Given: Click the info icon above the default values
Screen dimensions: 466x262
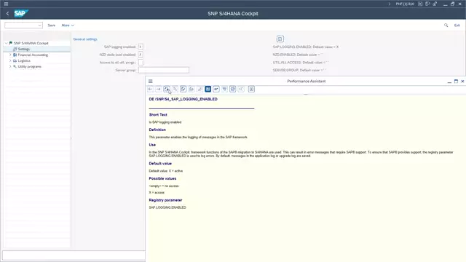Looking at the screenshot, I should click(280, 39).
